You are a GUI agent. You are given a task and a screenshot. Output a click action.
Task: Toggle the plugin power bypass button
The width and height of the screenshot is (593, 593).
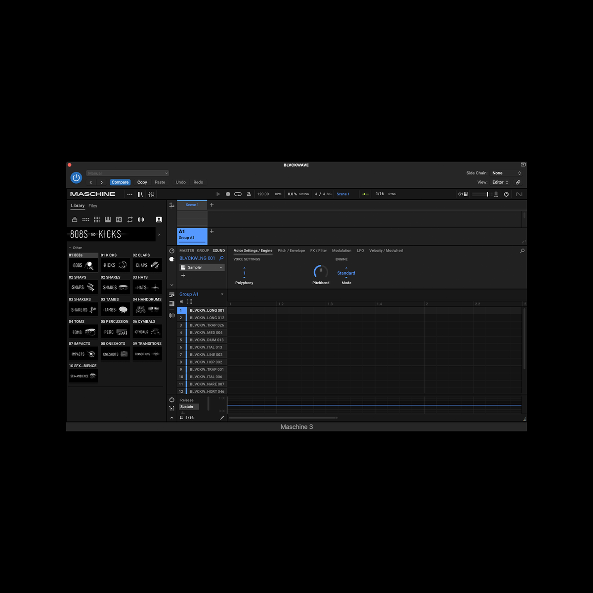(76, 177)
